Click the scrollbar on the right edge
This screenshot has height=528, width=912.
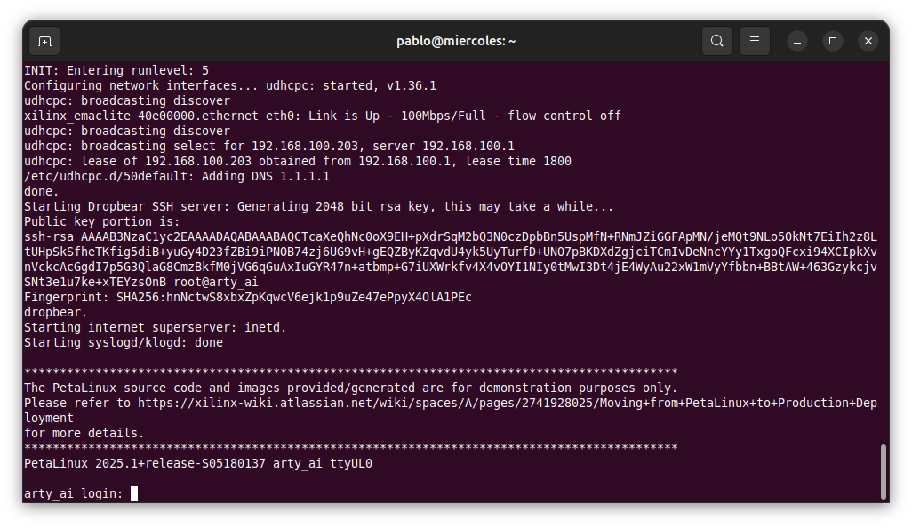coord(883,471)
